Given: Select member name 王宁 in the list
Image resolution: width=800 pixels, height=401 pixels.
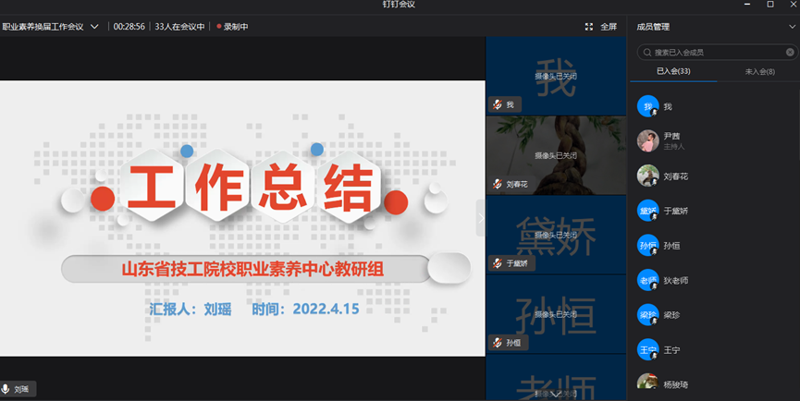Looking at the screenshot, I should (672, 350).
